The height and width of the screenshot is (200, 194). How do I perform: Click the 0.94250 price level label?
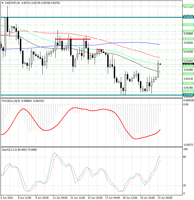[188, 25]
